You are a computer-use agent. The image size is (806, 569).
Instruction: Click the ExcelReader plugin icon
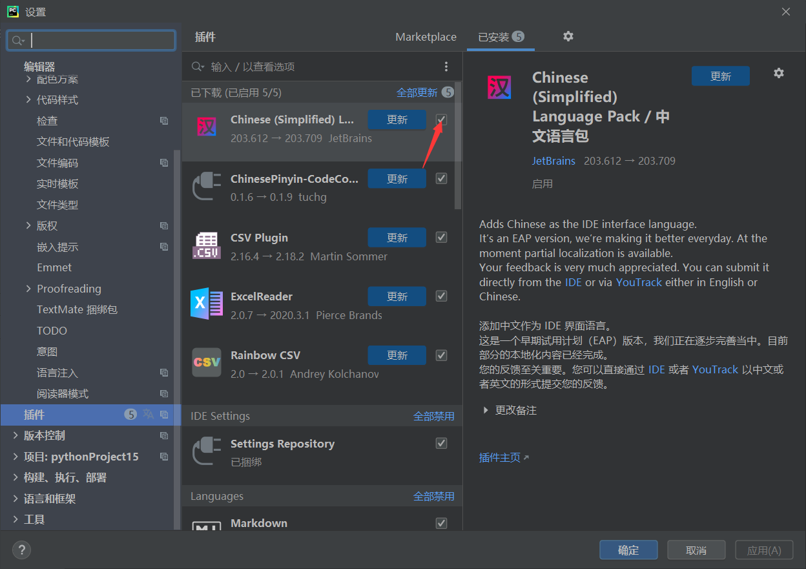pos(207,303)
